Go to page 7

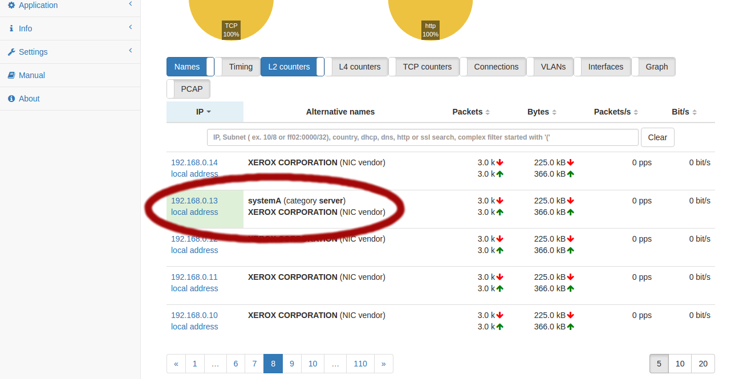click(x=254, y=364)
